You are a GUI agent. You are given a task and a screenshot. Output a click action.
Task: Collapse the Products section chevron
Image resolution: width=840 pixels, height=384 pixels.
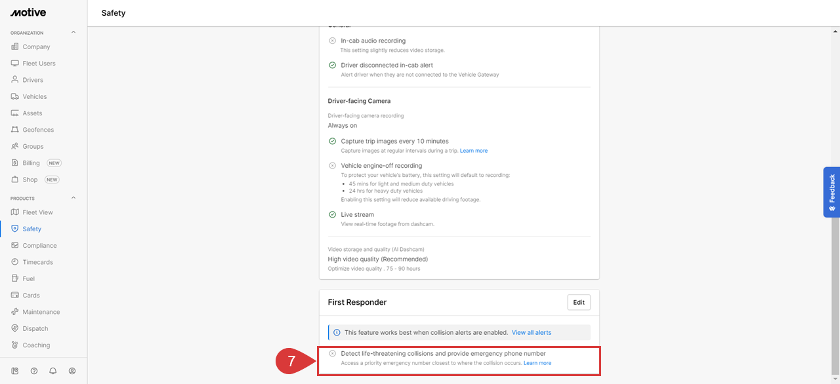point(73,198)
